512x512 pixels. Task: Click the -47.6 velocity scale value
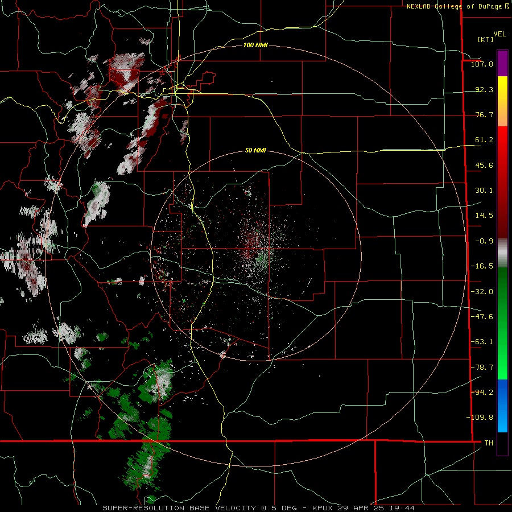coord(482,317)
